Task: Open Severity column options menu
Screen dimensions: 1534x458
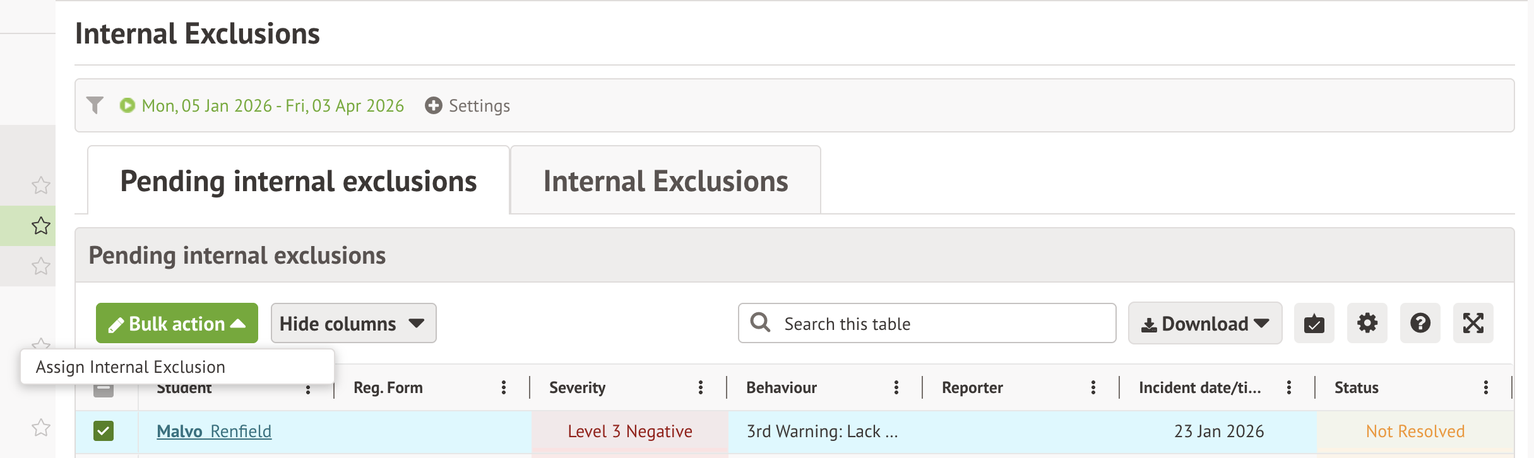Action: tap(700, 387)
